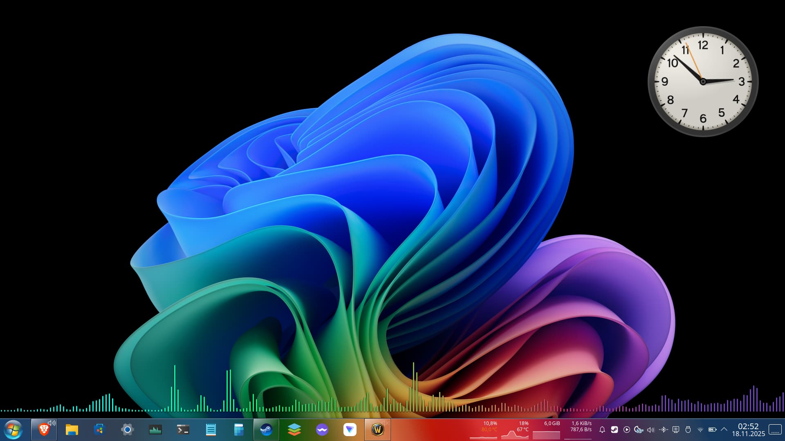Image resolution: width=785 pixels, height=441 pixels.
Task: Switch to the Steam taskbar window
Action: (266, 430)
